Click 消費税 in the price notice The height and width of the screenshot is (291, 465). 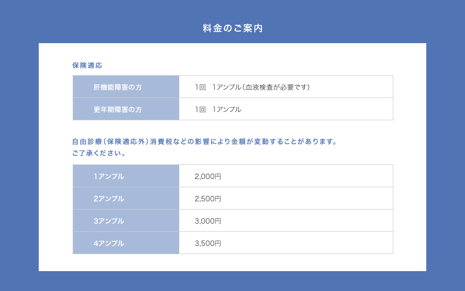pos(160,142)
